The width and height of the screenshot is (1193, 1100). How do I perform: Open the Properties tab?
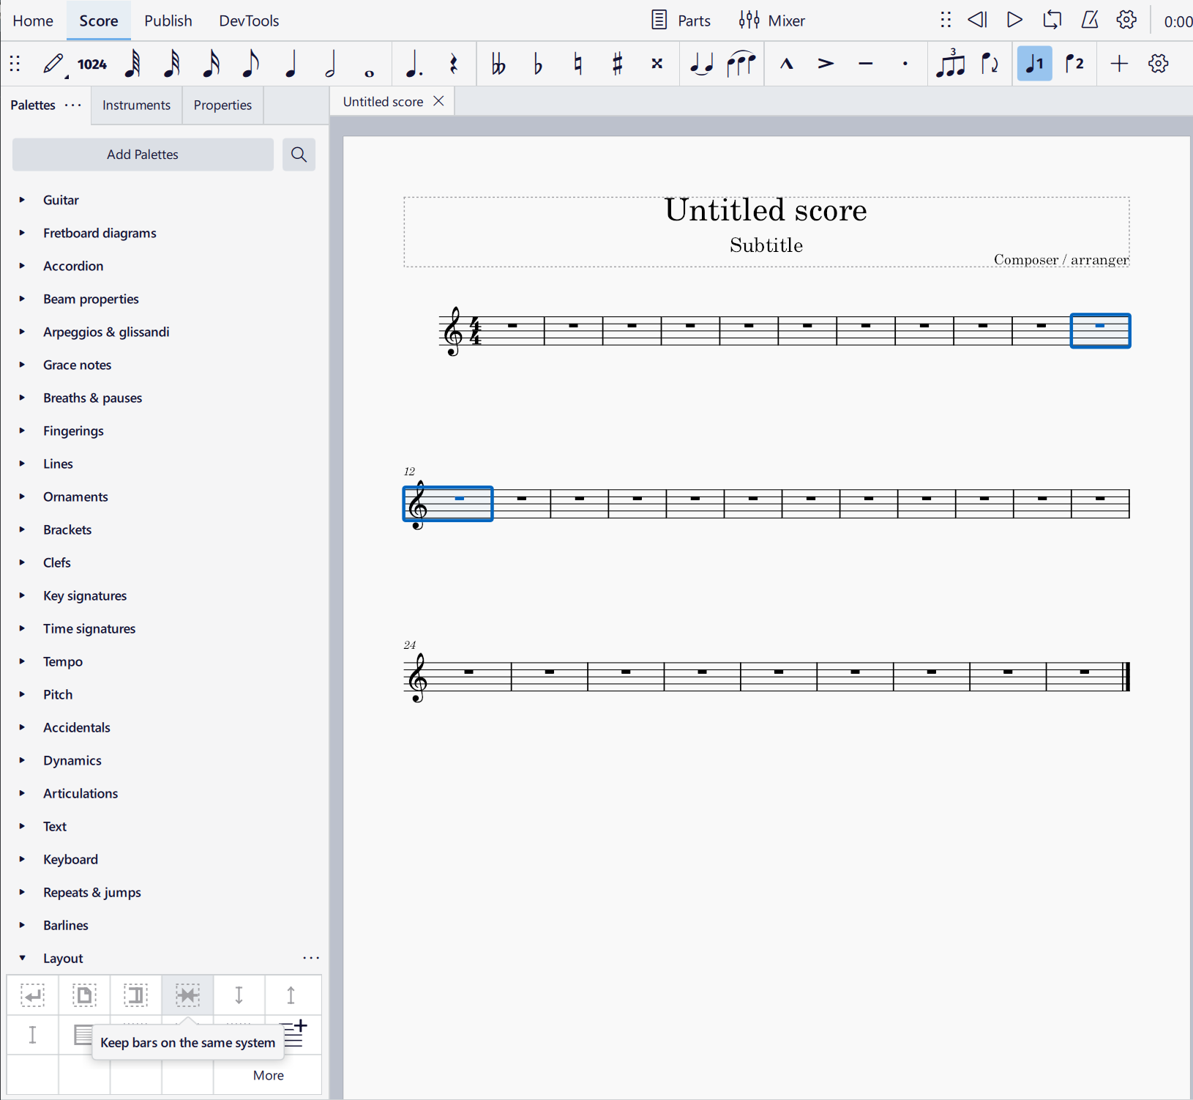click(222, 105)
